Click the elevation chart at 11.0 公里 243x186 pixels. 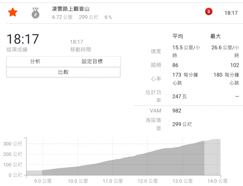point(113,167)
